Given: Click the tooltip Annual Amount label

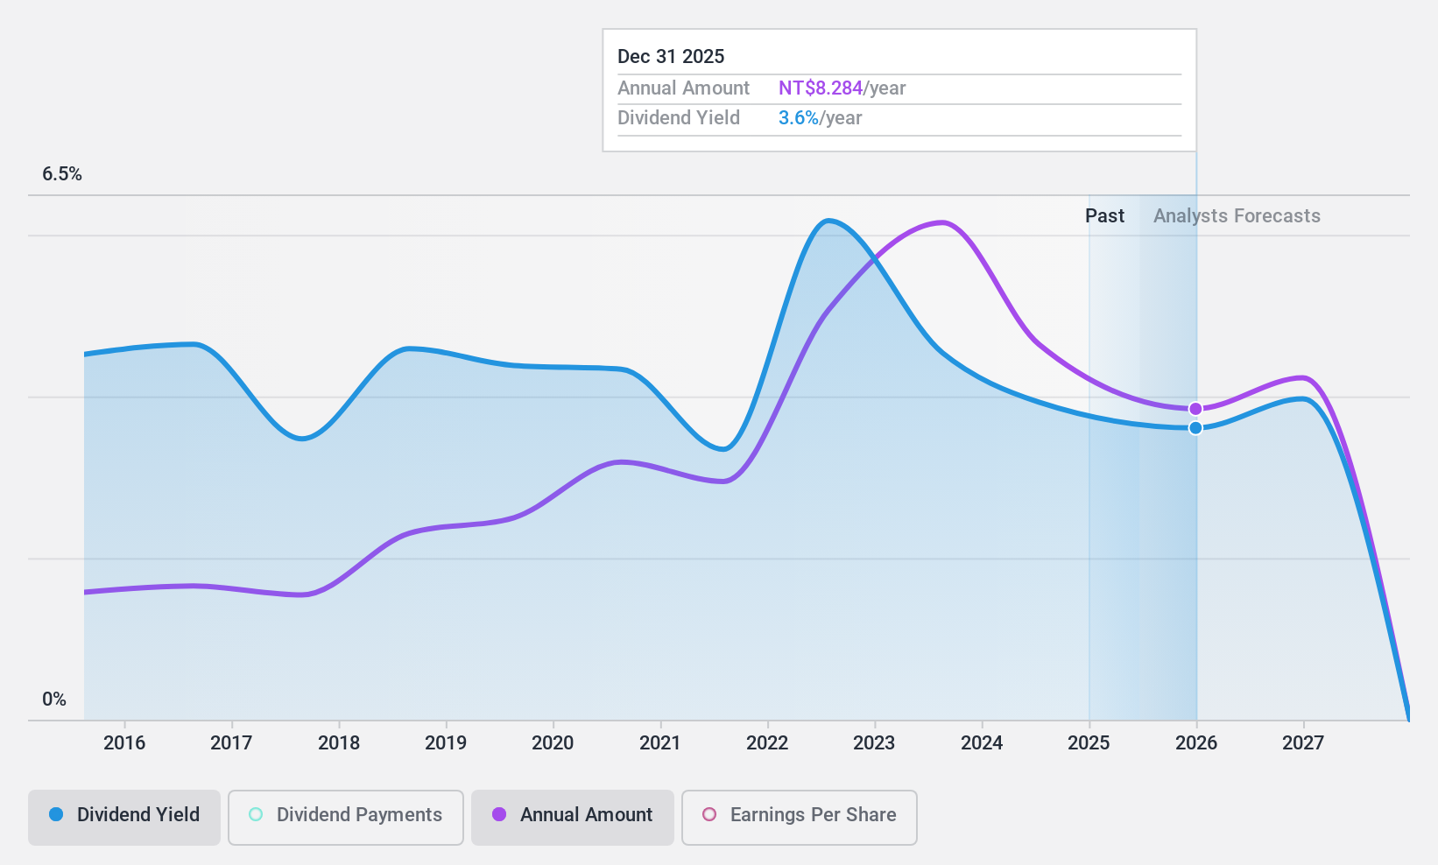Looking at the screenshot, I should coord(683,88).
